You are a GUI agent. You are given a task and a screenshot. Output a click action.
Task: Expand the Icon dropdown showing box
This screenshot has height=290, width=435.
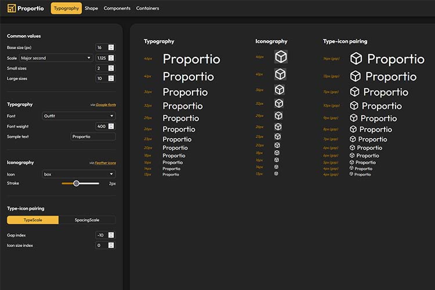tap(79, 174)
